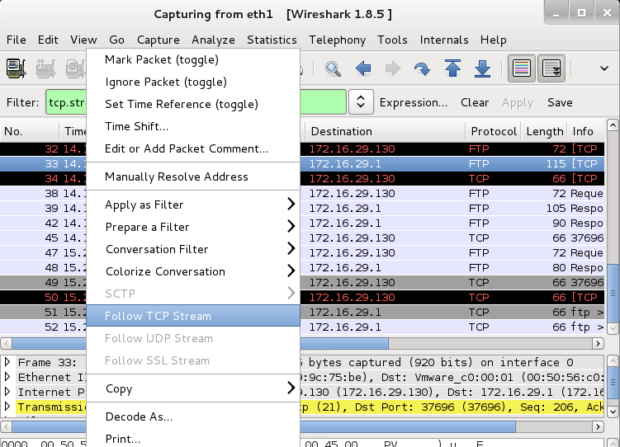620x447 pixels.
Task: Choose Time Shift... from context menu
Action: click(x=193, y=126)
